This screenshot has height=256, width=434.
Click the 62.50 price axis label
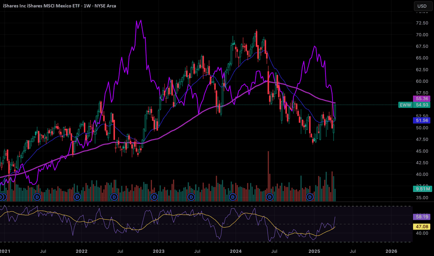point(422,69)
